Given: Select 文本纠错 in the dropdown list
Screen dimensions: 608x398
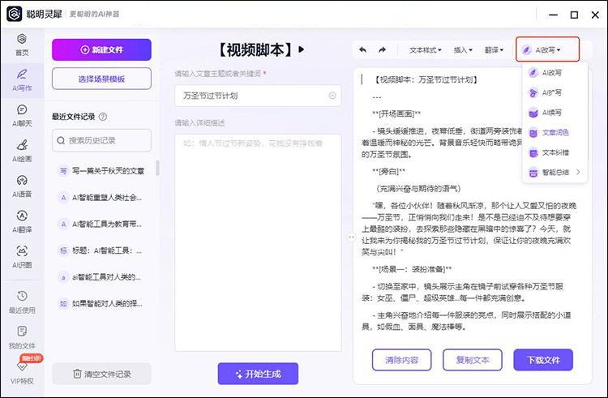Looking at the screenshot, I should (554, 152).
